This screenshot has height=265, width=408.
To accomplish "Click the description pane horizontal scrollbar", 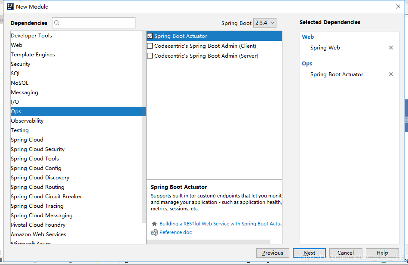I will point(209,242).
